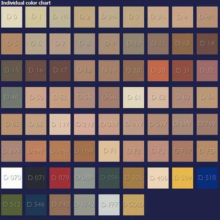Screen dimensions: 220x220
Task: Pick the D 40 gray-green swatch
Action: pos(12,98)
